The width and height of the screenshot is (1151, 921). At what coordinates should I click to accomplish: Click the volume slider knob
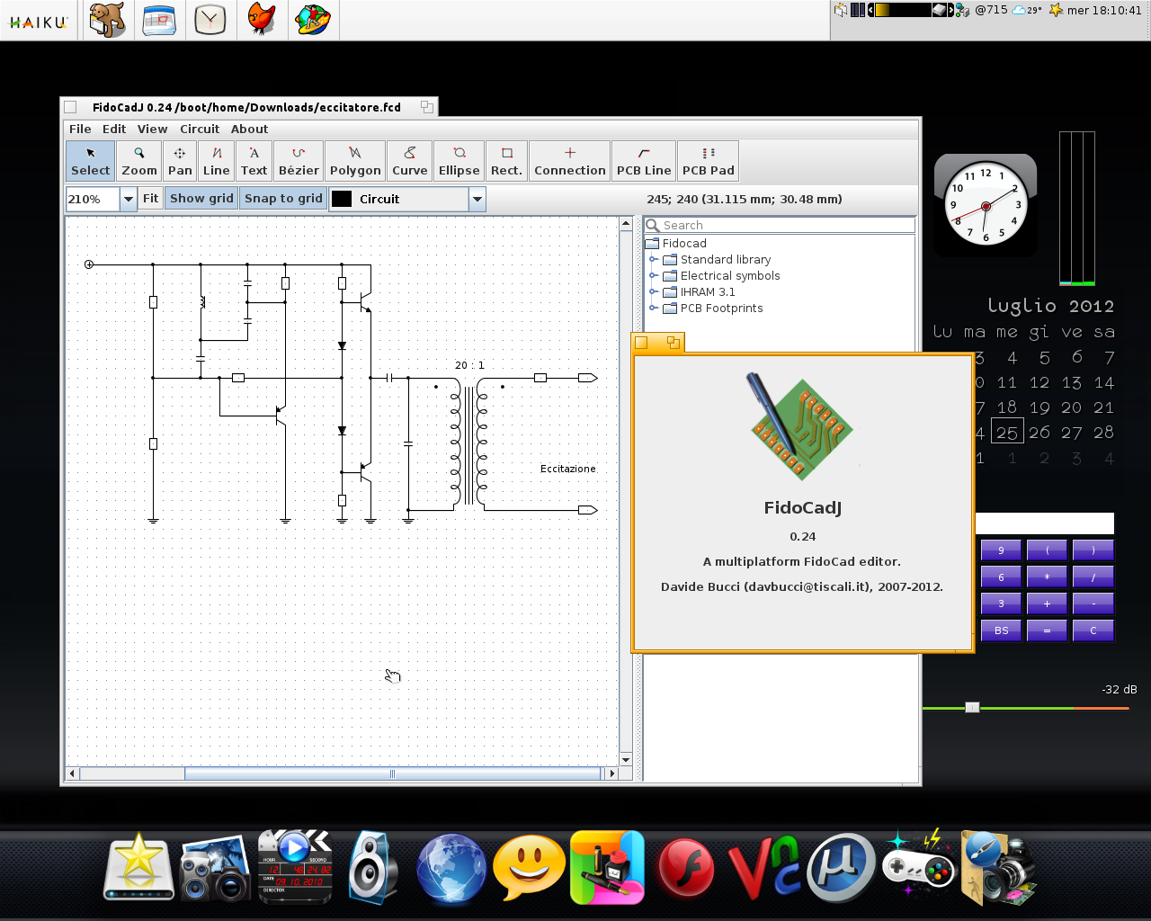point(972,708)
